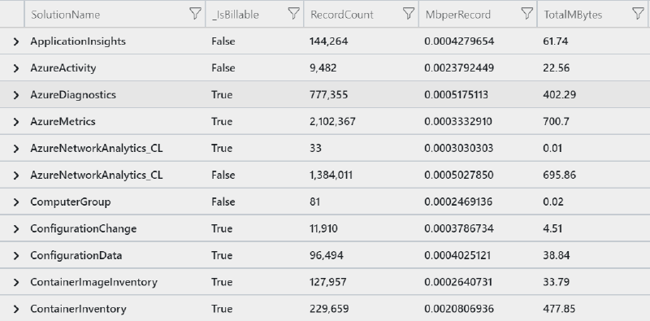
Task: Expand the ConfigurationChange row
Action: [15, 228]
